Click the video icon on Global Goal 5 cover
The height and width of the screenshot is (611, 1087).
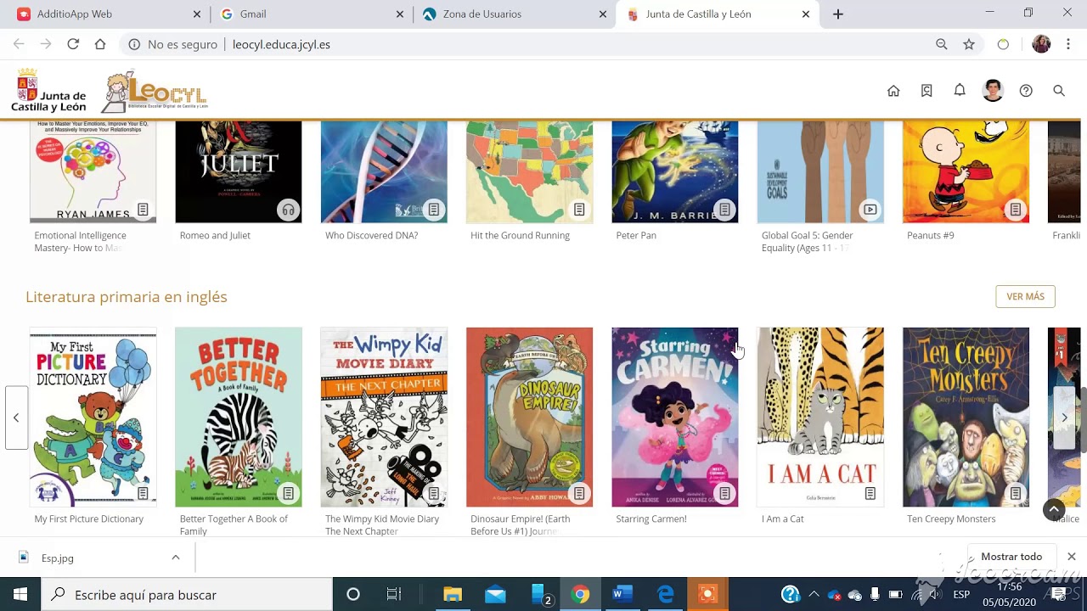pos(870,210)
